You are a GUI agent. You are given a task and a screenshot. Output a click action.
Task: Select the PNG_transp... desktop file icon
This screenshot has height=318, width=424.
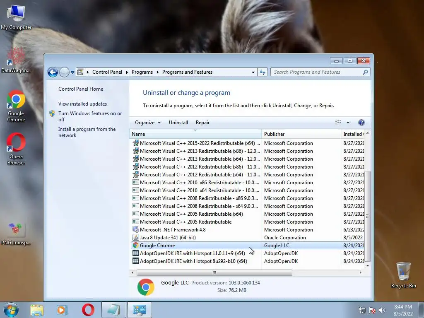click(x=16, y=234)
